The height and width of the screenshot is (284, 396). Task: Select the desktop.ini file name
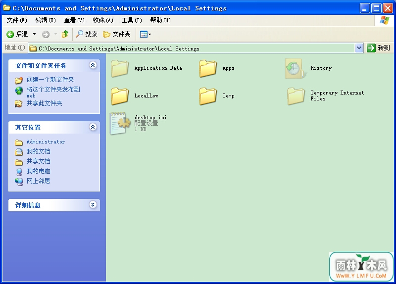click(150, 117)
